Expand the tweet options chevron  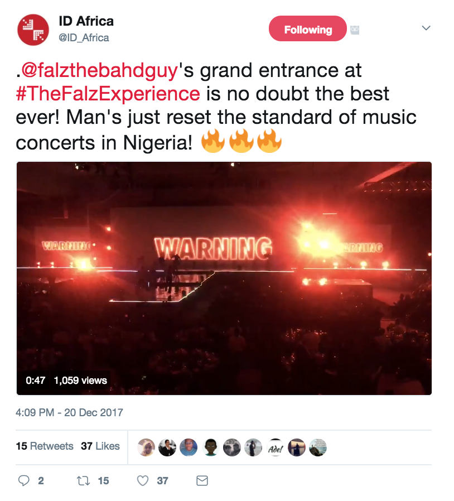426,28
